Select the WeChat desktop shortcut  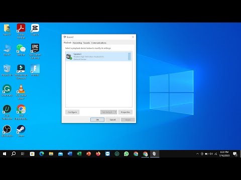tap(21, 50)
